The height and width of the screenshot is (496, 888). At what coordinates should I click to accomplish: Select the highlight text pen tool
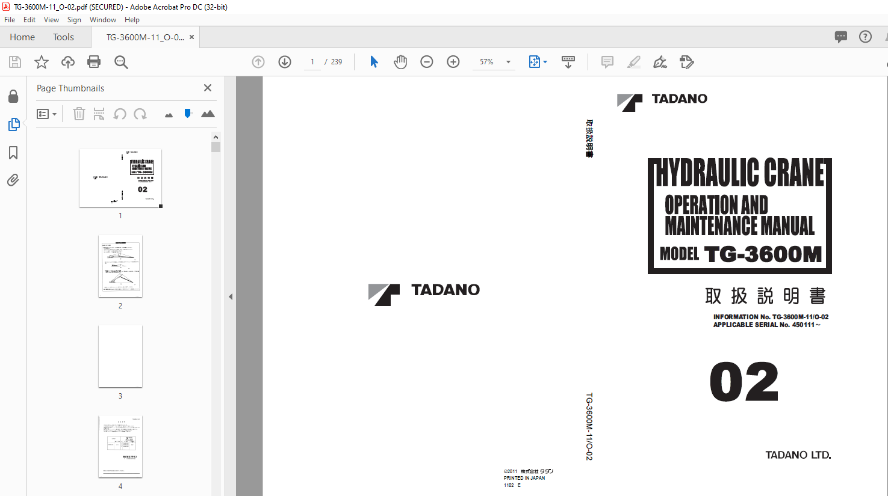pyautogui.click(x=634, y=62)
